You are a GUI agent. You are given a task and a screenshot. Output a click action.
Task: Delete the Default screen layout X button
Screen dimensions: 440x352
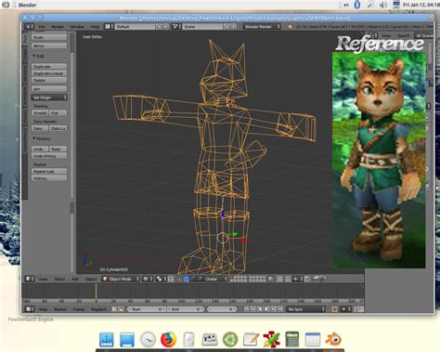coord(166,27)
